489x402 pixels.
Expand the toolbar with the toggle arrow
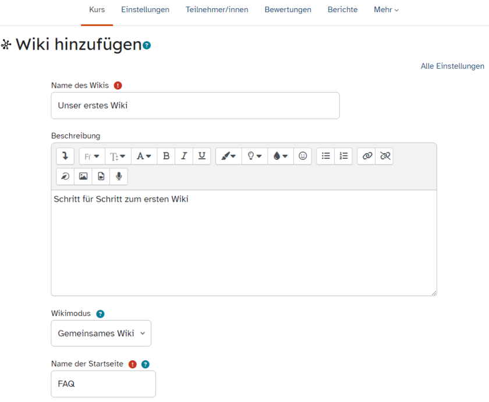[65, 156]
